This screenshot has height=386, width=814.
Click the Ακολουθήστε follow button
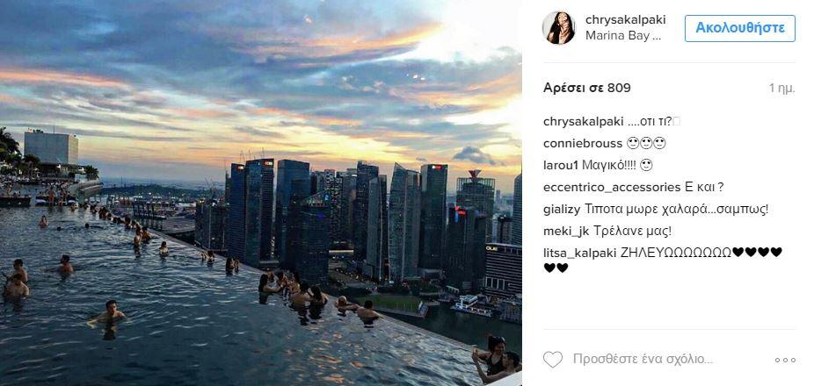[x=740, y=28]
